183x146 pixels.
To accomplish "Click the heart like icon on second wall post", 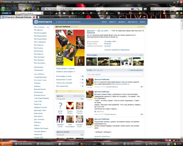I will click(141, 114).
